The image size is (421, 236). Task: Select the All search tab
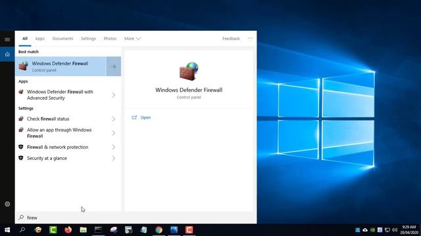click(25, 39)
